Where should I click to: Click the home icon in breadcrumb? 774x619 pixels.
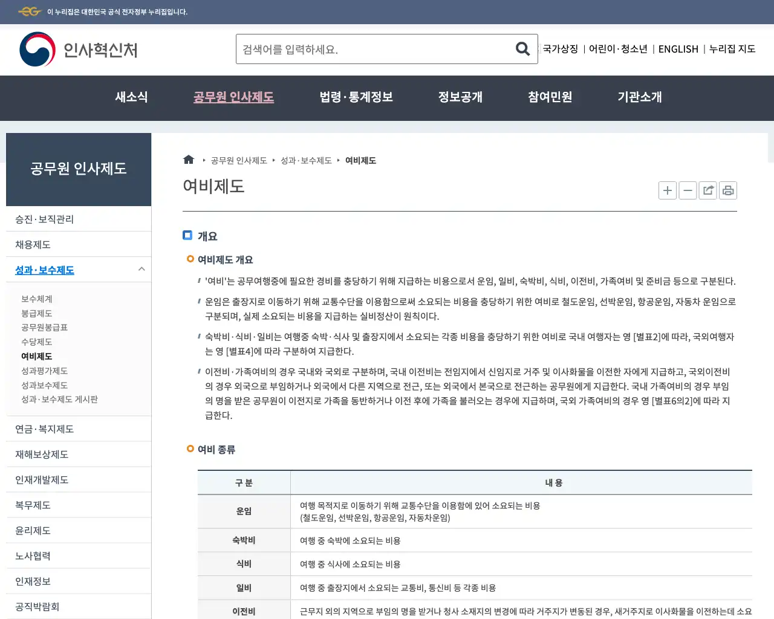click(189, 160)
